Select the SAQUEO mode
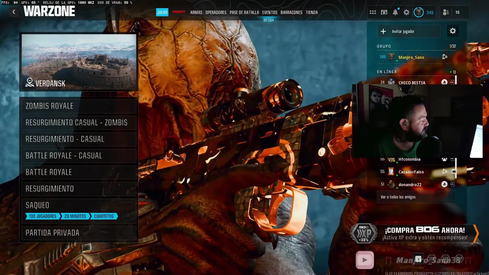The width and height of the screenshot is (489, 275). [79, 210]
